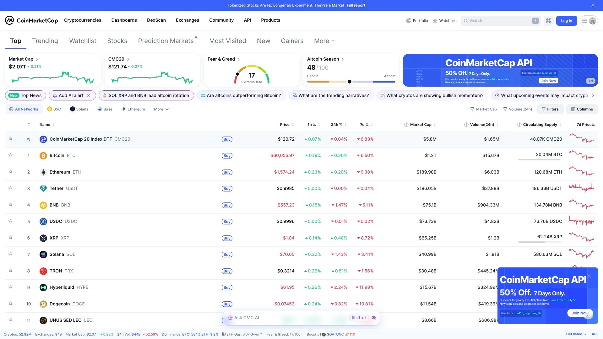Sort table by Price column

pyautogui.click(x=287, y=125)
